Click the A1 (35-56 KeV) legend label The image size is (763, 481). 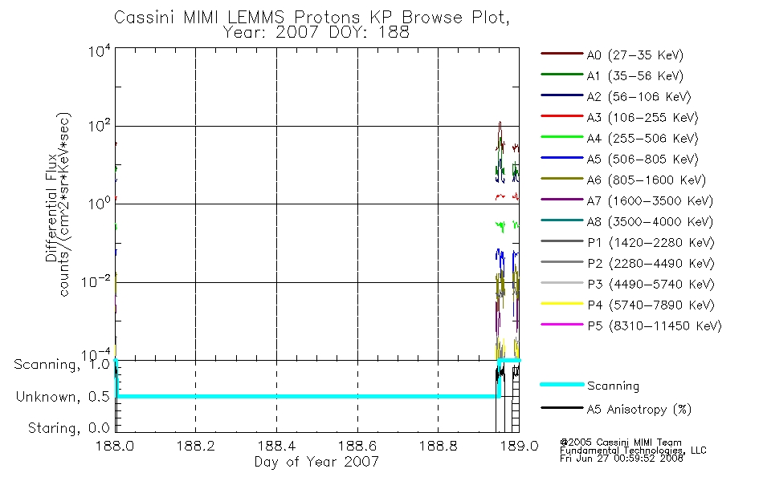click(x=634, y=76)
